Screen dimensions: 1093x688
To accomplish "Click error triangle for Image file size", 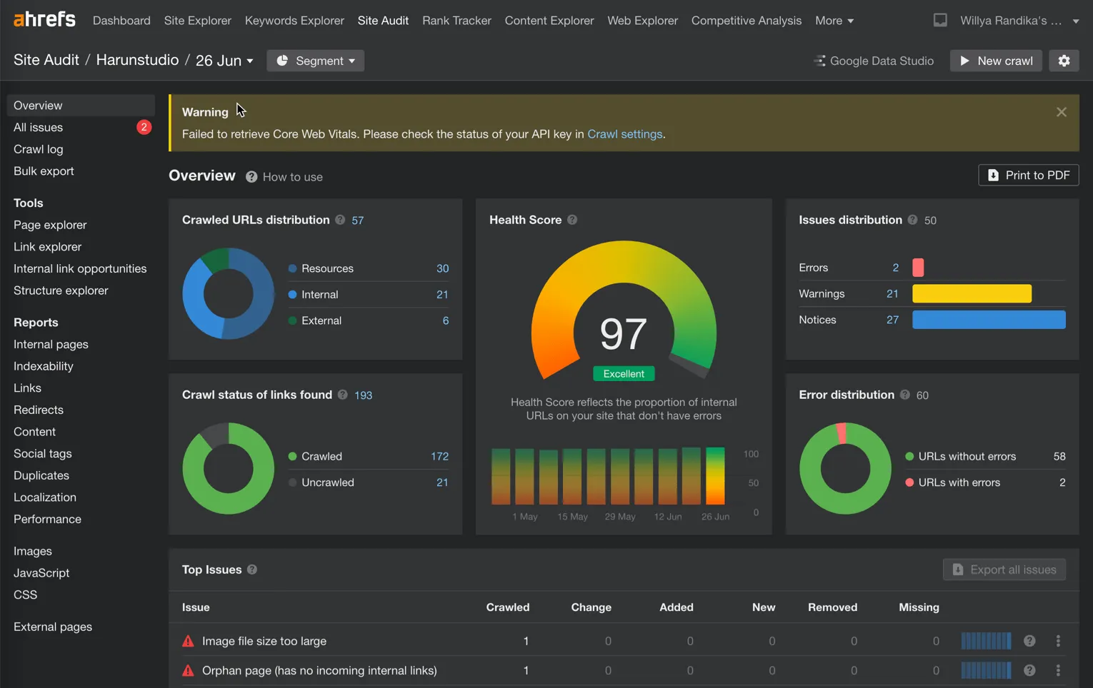I will [x=188, y=641].
